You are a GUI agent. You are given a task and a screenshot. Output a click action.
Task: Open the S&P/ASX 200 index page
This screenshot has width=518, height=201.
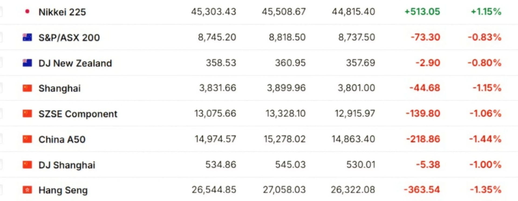click(69, 38)
